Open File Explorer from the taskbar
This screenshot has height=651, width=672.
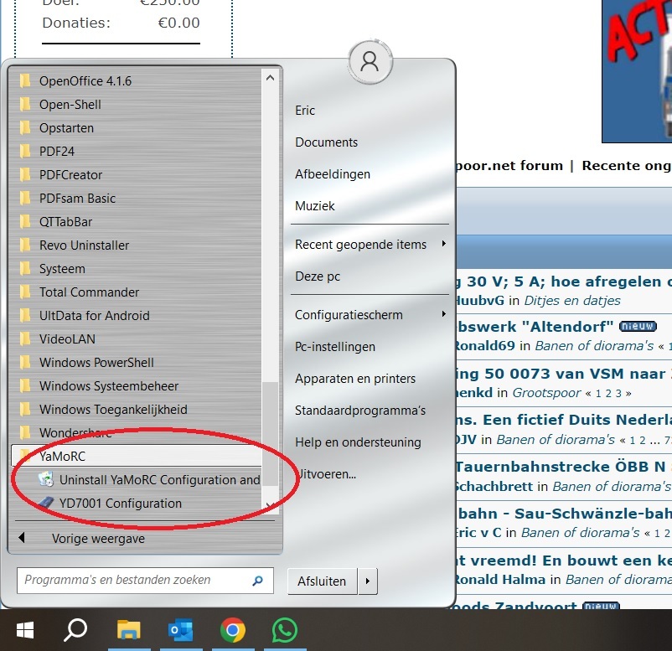tap(128, 630)
